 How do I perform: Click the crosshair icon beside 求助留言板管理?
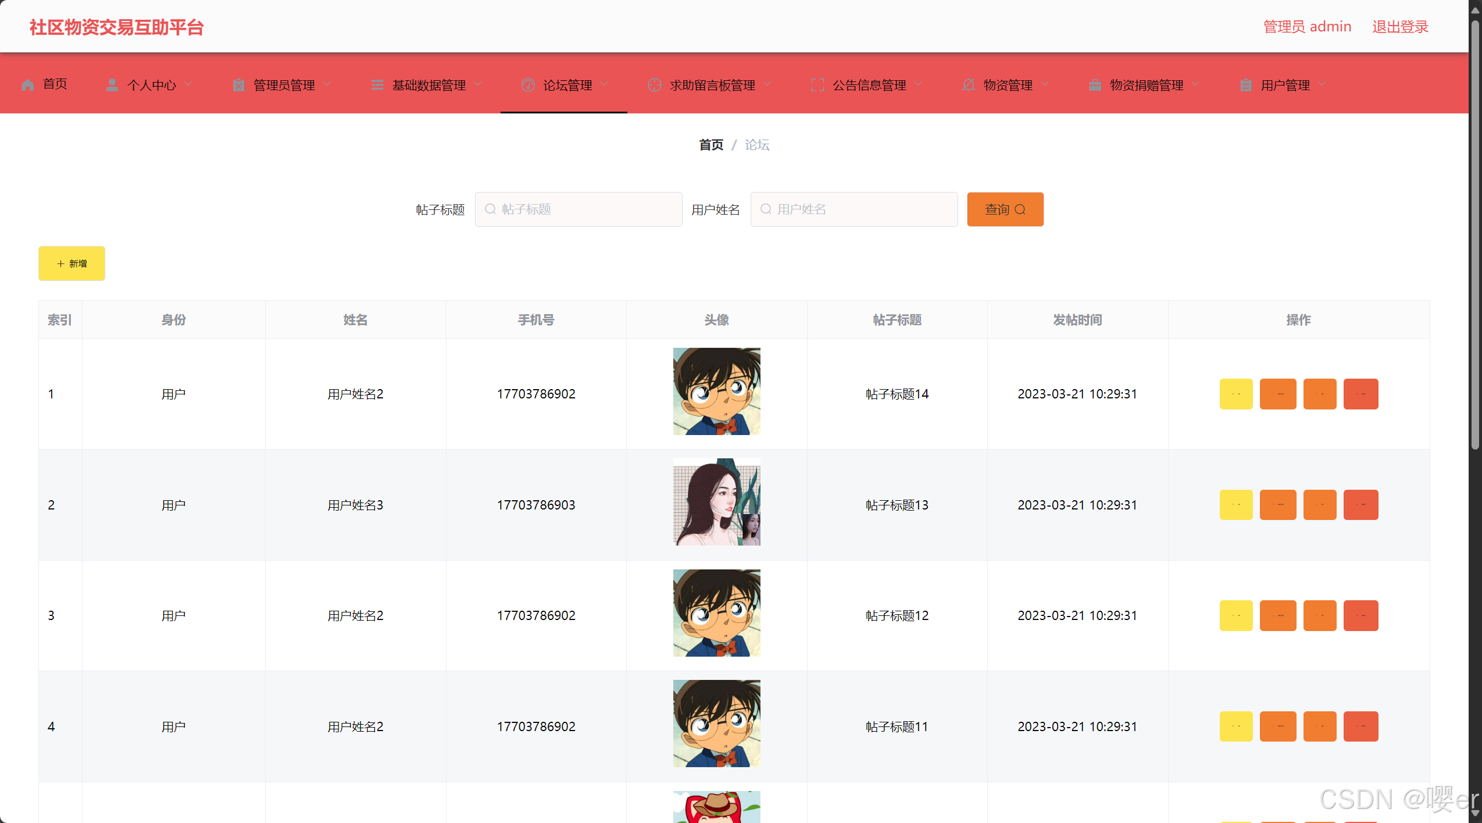655,85
